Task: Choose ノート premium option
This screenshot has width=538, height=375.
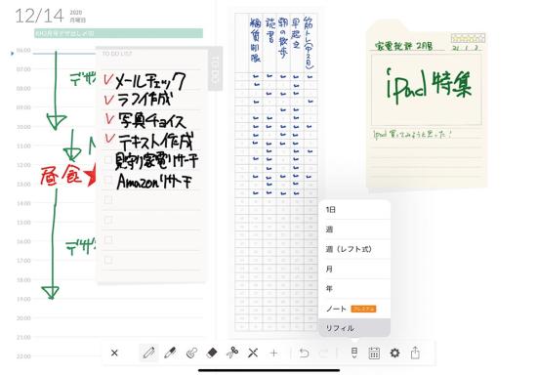Action: point(354,309)
